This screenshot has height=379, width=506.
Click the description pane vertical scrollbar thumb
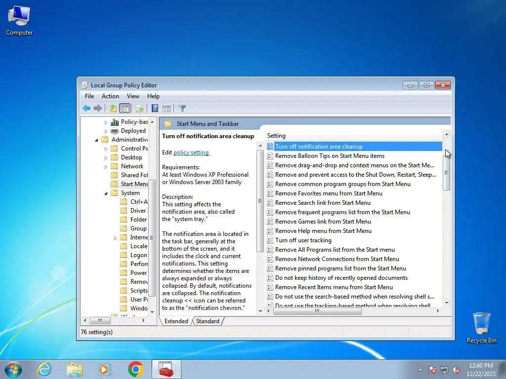(x=260, y=201)
